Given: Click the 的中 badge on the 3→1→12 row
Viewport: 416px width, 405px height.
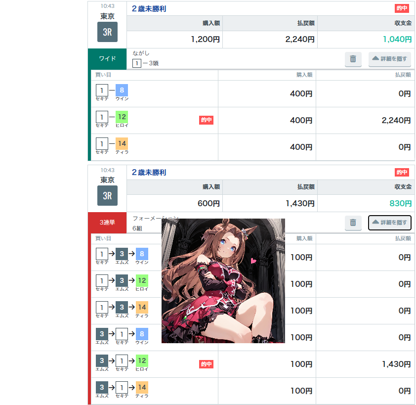Looking at the screenshot, I should point(206,364).
